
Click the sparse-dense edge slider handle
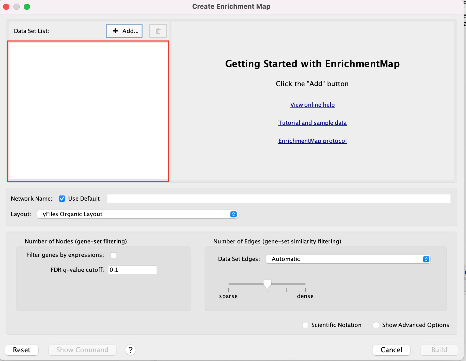pyautogui.click(x=267, y=284)
